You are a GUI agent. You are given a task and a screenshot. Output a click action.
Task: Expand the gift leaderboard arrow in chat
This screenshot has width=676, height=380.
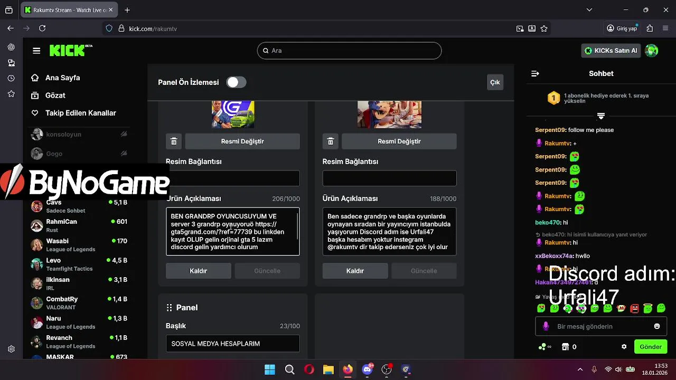coord(601,116)
